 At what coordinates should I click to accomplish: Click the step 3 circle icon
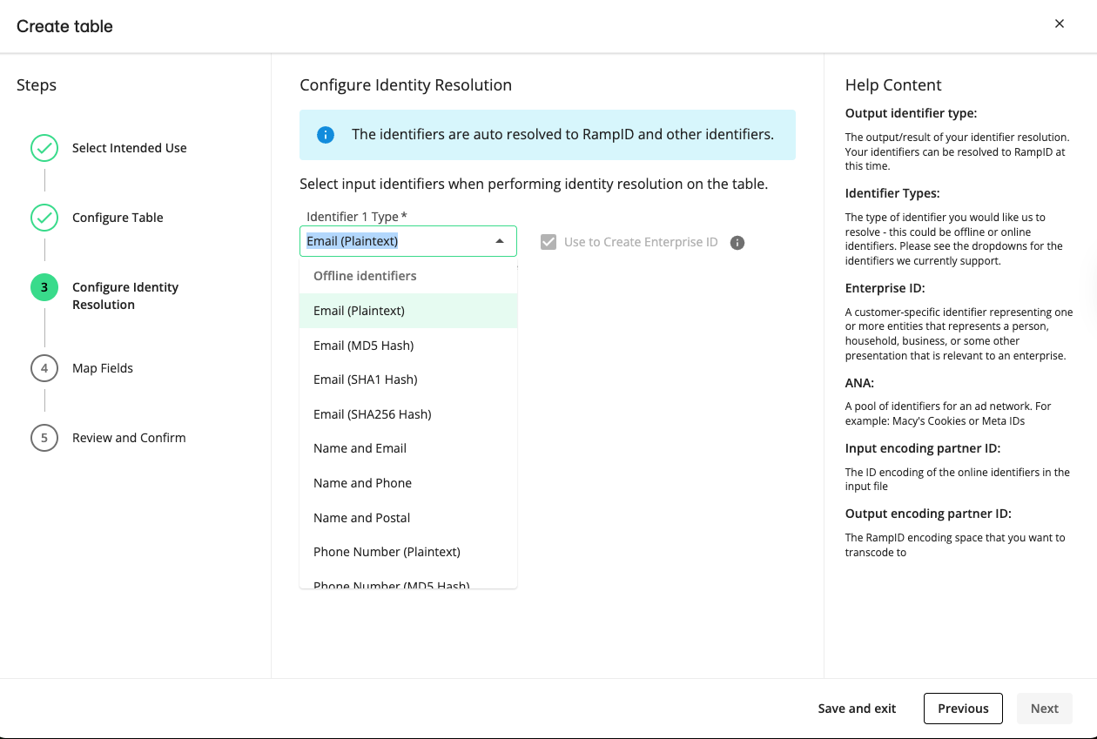pos(44,287)
